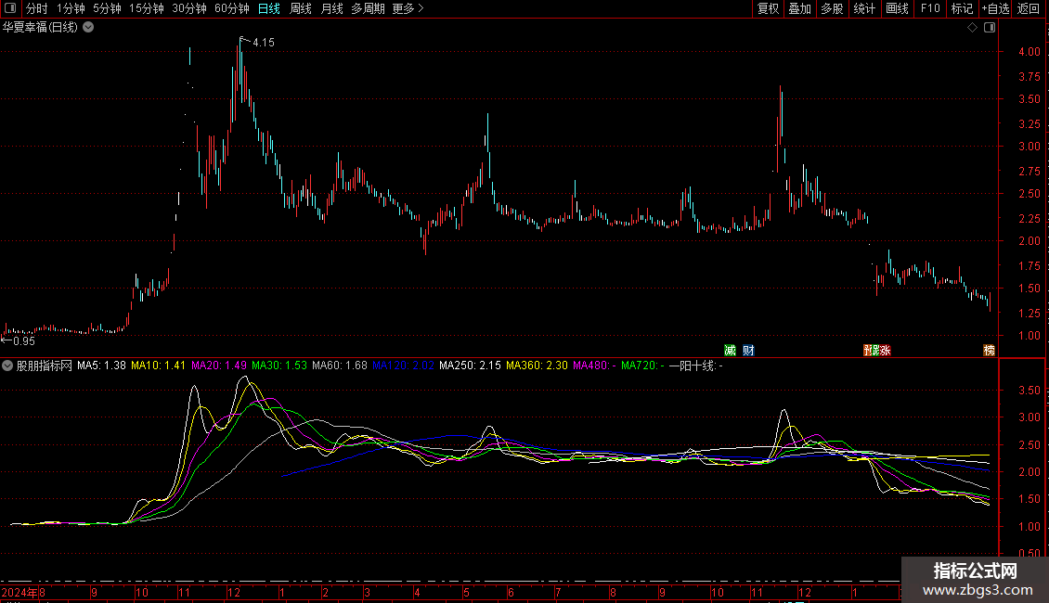Screen dimensions: 1049x603
Task: Click the MA30: 1.53 indicator value
Action: (279, 366)
